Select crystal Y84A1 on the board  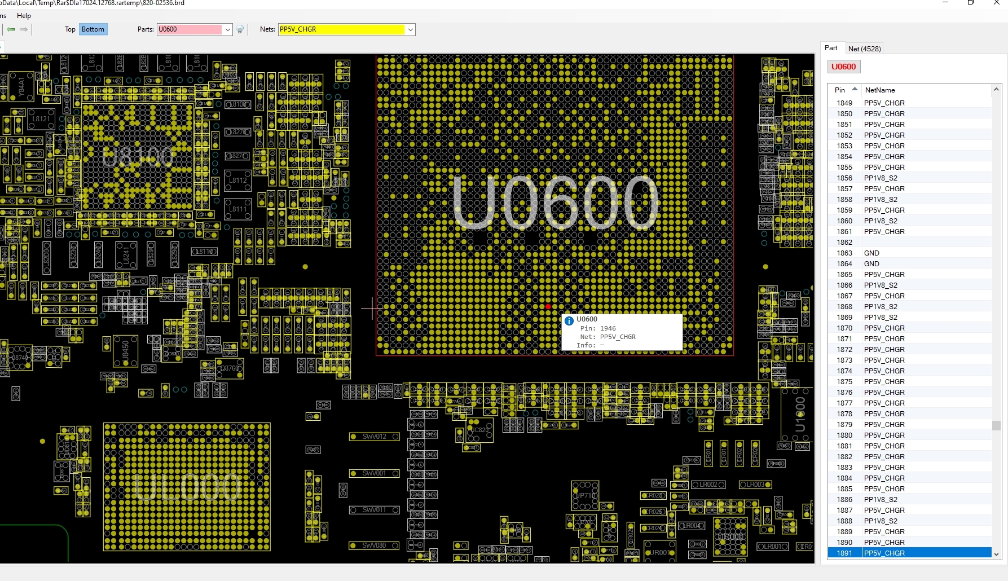click(21, 87)
